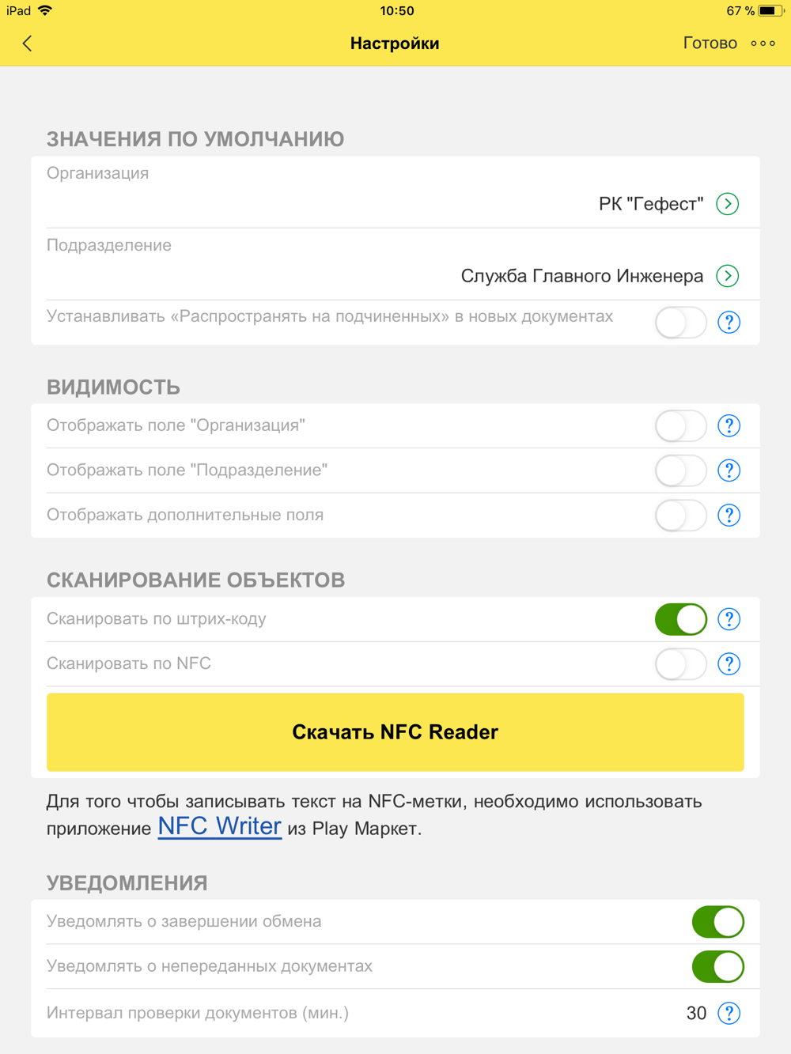Enable Сканировать по NFC switch

681,664
